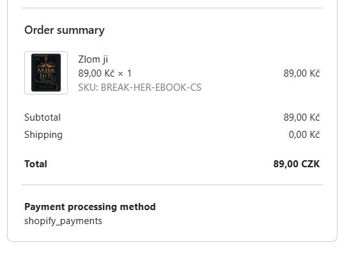The height and width of the screenshot is (256, 349).
Task: Click the Shipping label
Action: 43,135
